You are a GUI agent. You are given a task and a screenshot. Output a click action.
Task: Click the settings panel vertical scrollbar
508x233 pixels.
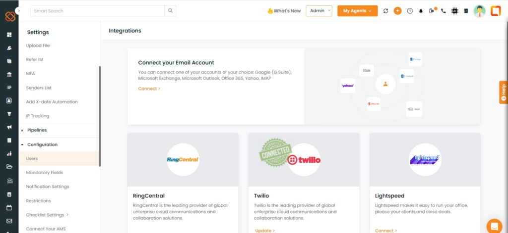coord(99,116)
